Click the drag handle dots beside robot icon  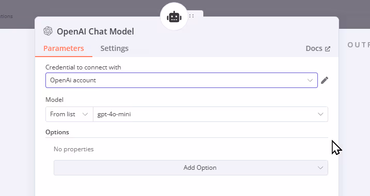coord(191,16)
